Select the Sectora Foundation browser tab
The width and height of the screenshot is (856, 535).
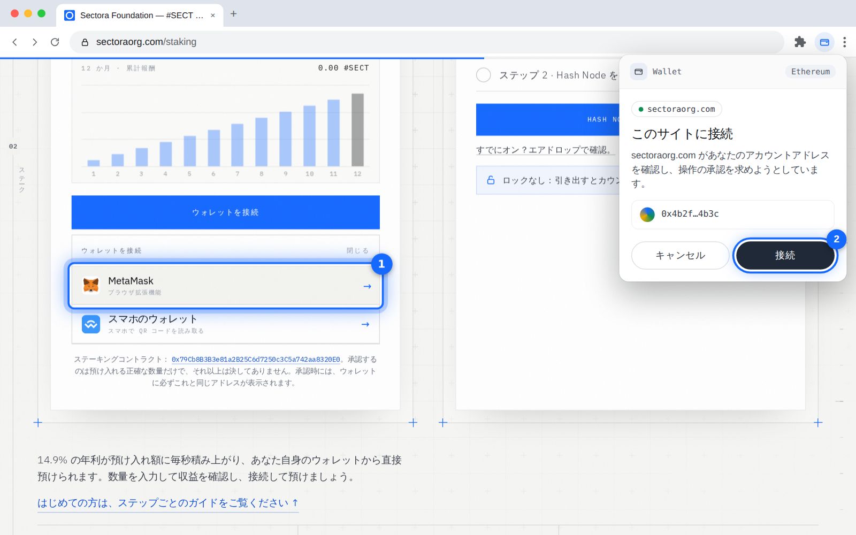(x=139, y=16)
